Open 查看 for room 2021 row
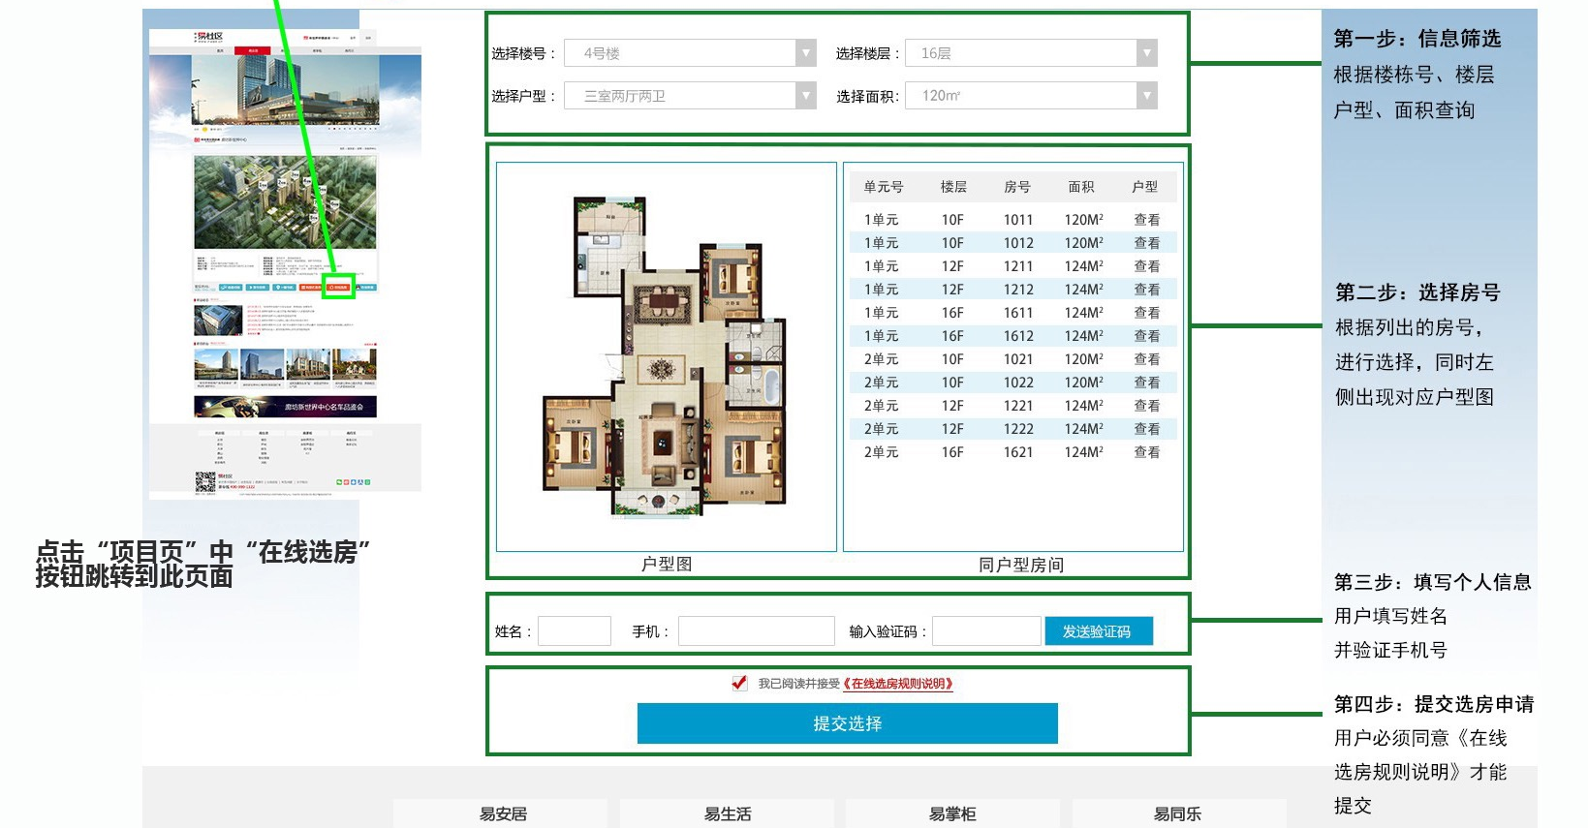Image resolution: width=1588 pixels, height=828 pixels. pyautogui.click(x=1146, y=359)
